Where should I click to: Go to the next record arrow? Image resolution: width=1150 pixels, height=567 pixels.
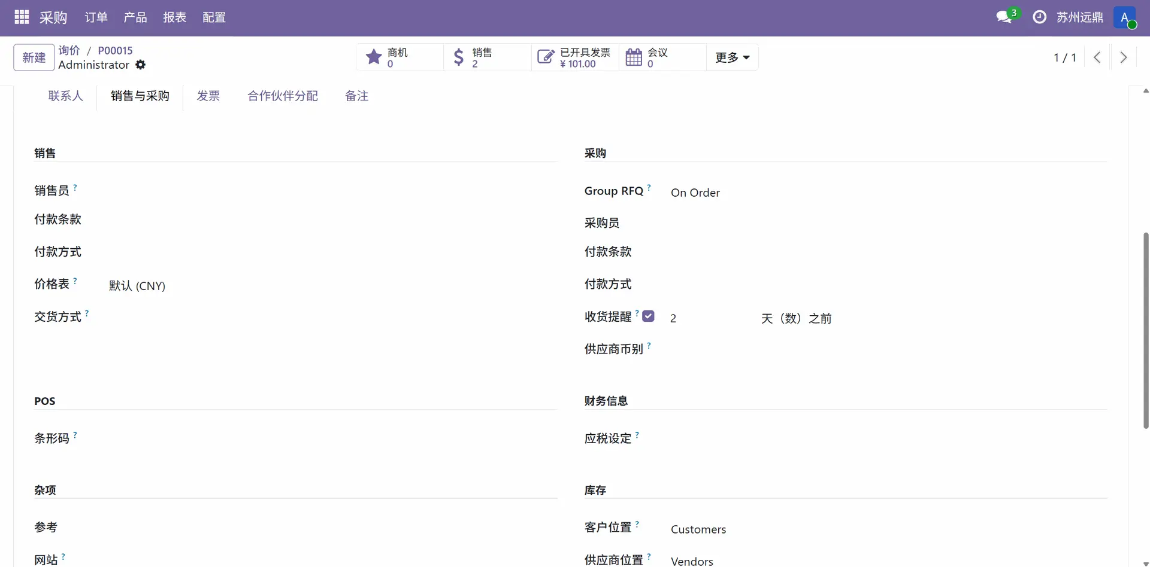tap(1124, 57)
